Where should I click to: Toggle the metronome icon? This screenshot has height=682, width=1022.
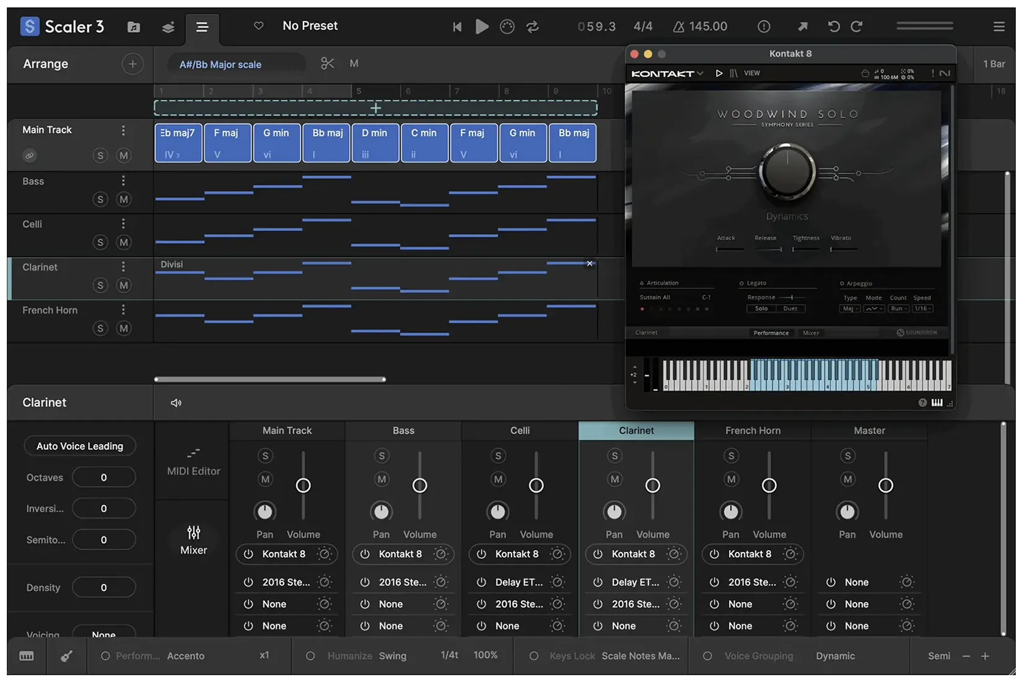[507, 27]
